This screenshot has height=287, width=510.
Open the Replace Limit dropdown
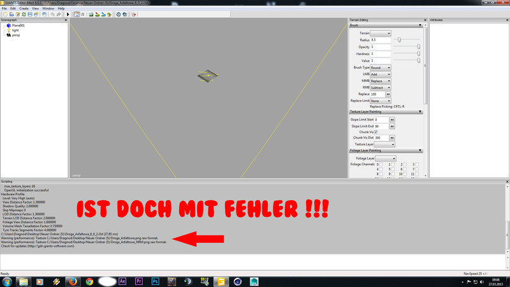click(x=381, y=101)
